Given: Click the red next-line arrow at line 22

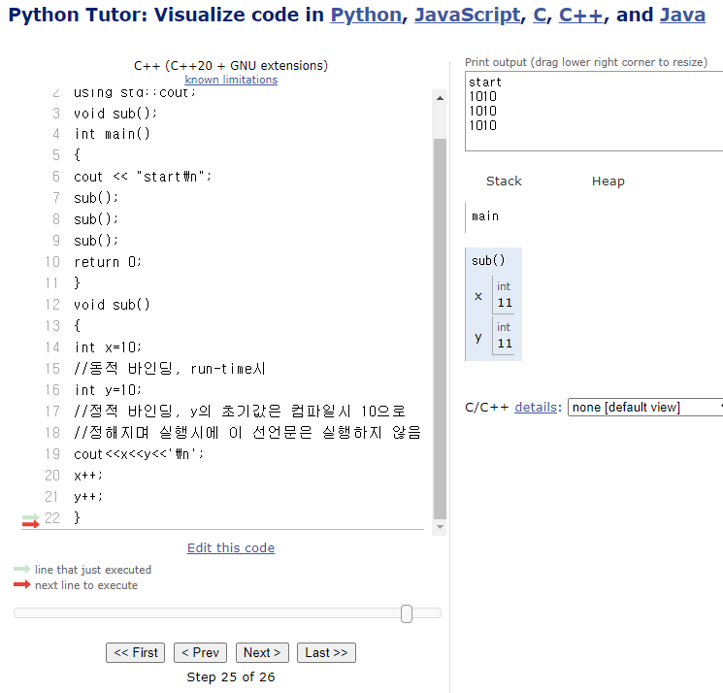Looking at the screenshot, I should click(x=30, y=524).
